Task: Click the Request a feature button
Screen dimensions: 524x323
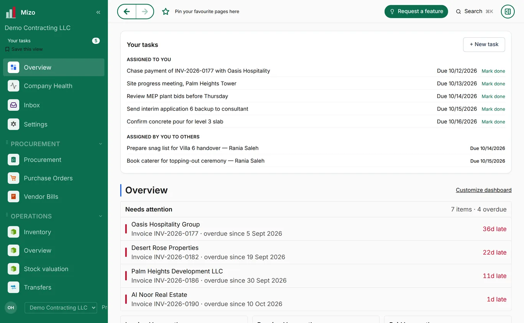Action: [x=416, y=12]
